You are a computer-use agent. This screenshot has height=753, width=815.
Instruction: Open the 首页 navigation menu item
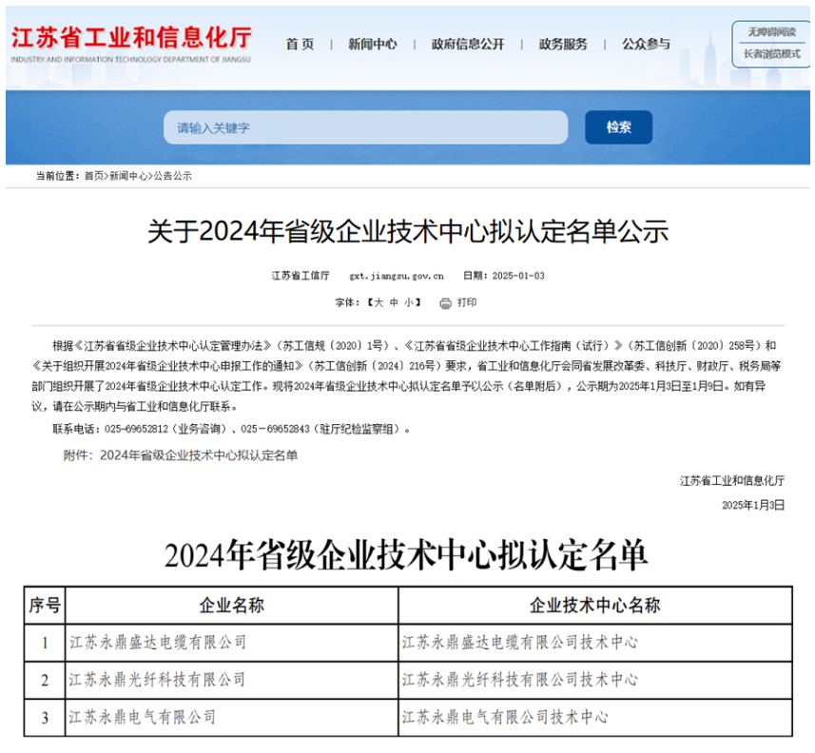300,45
